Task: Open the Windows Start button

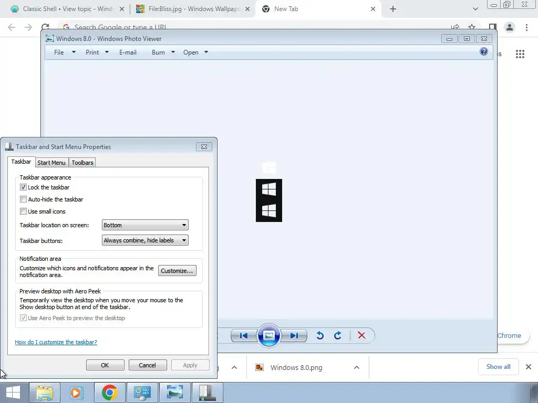Action: coord(13,393)
